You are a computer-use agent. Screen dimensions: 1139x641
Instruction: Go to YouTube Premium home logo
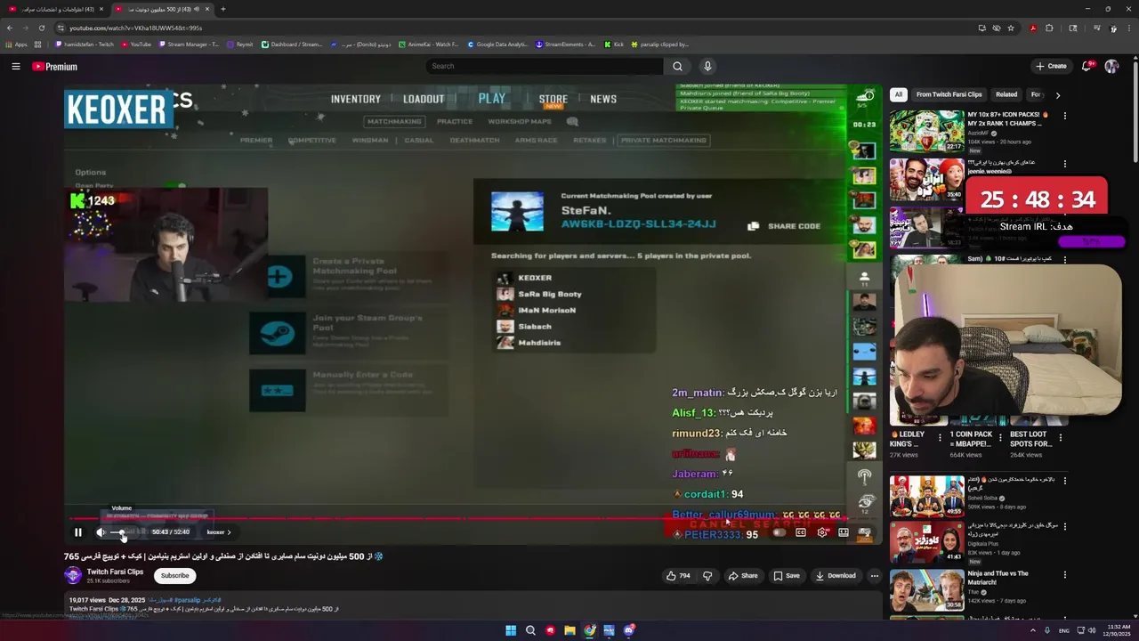[x=55, y=67]
